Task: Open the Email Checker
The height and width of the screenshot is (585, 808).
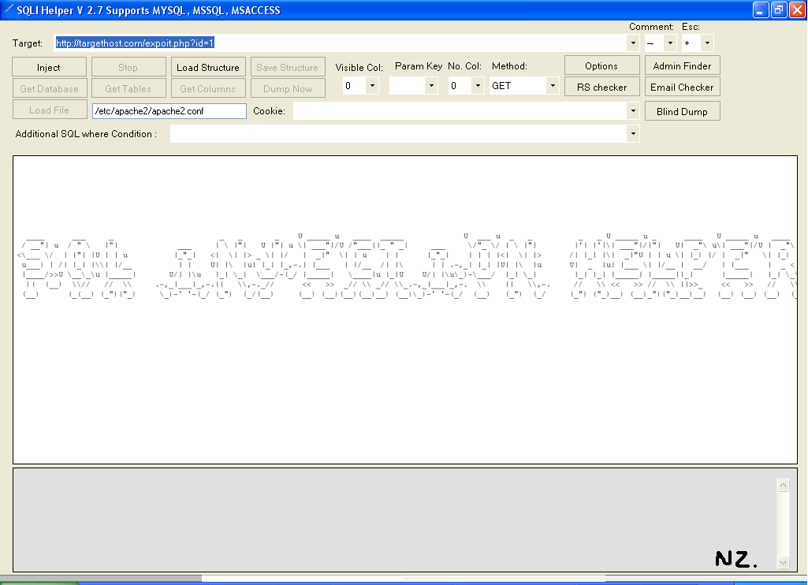Action: click(x=682, y=87)
